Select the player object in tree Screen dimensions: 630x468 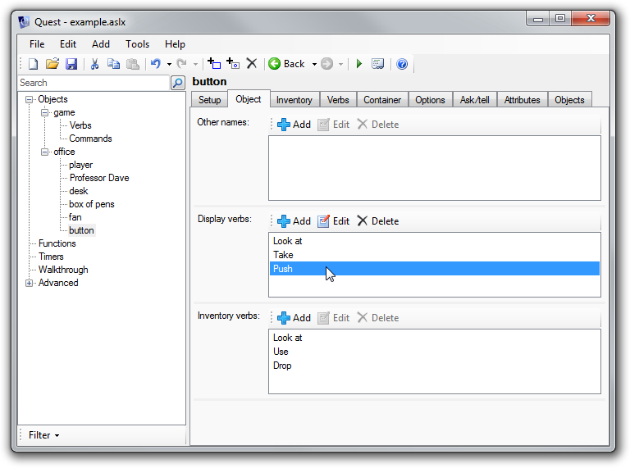80,165
